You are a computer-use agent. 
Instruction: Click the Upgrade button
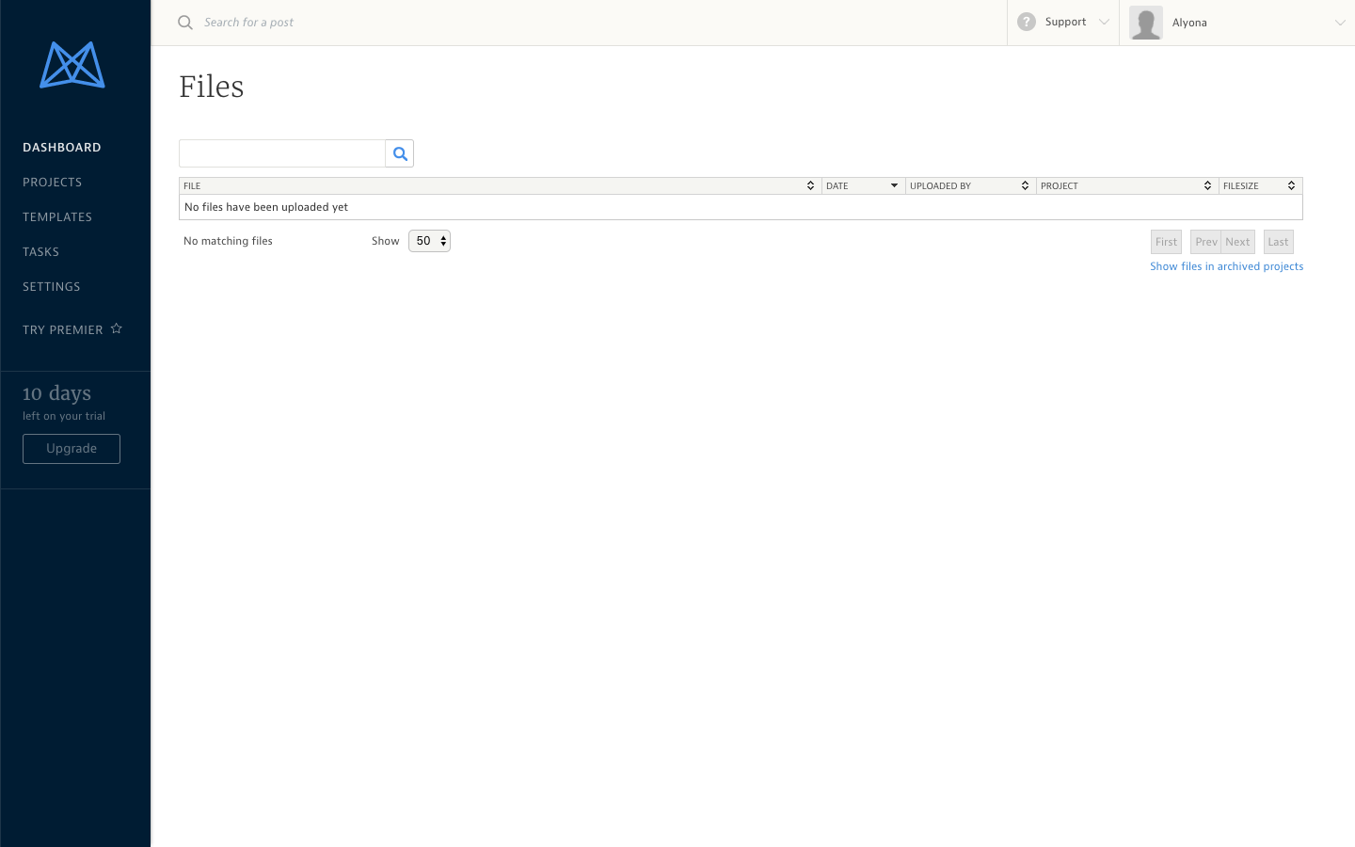pos(72,449)
